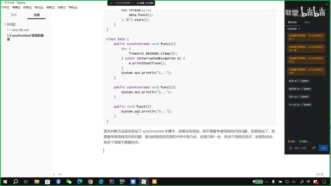This screenshot has height=186, width=331.
Task: Send the chat message with 发送
Action: (324, 148)
